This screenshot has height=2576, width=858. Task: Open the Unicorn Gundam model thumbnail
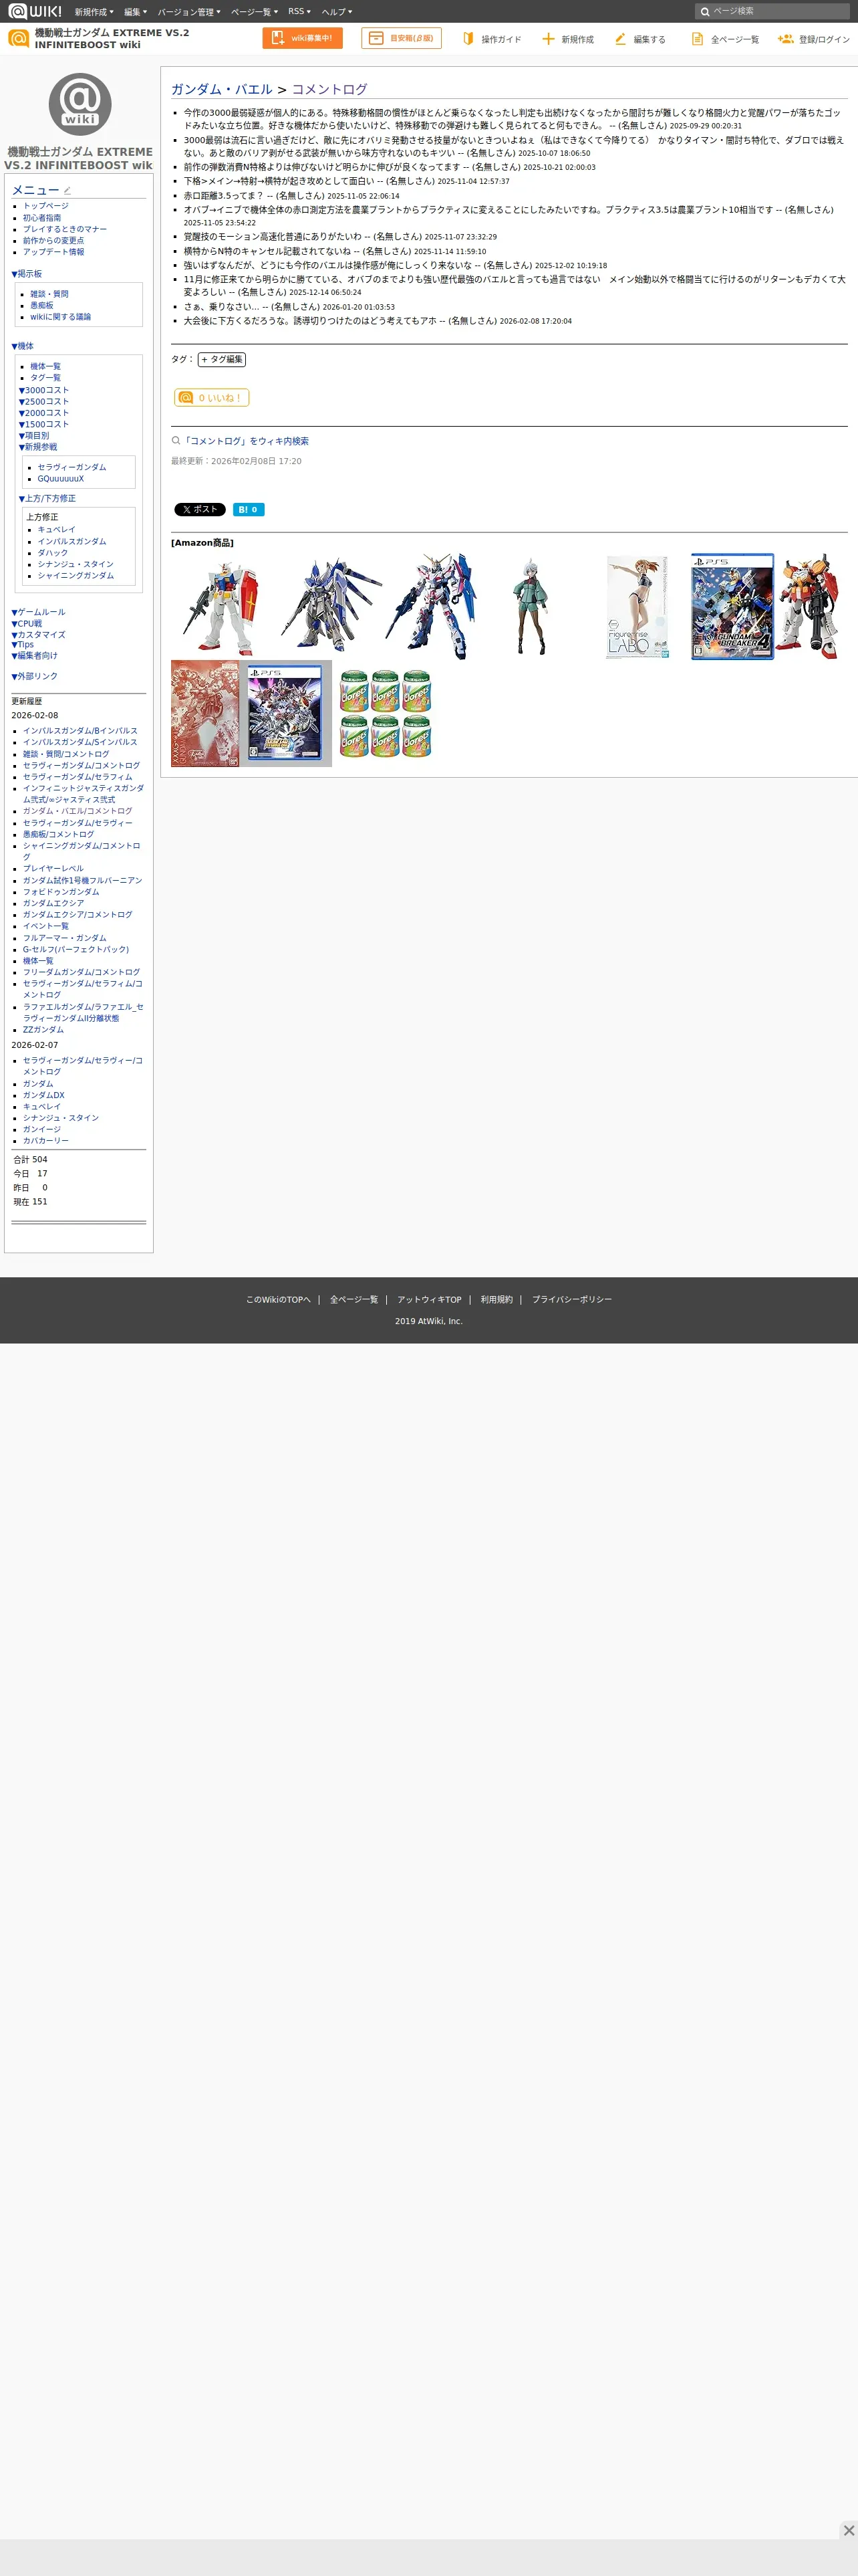pos(430,606)
